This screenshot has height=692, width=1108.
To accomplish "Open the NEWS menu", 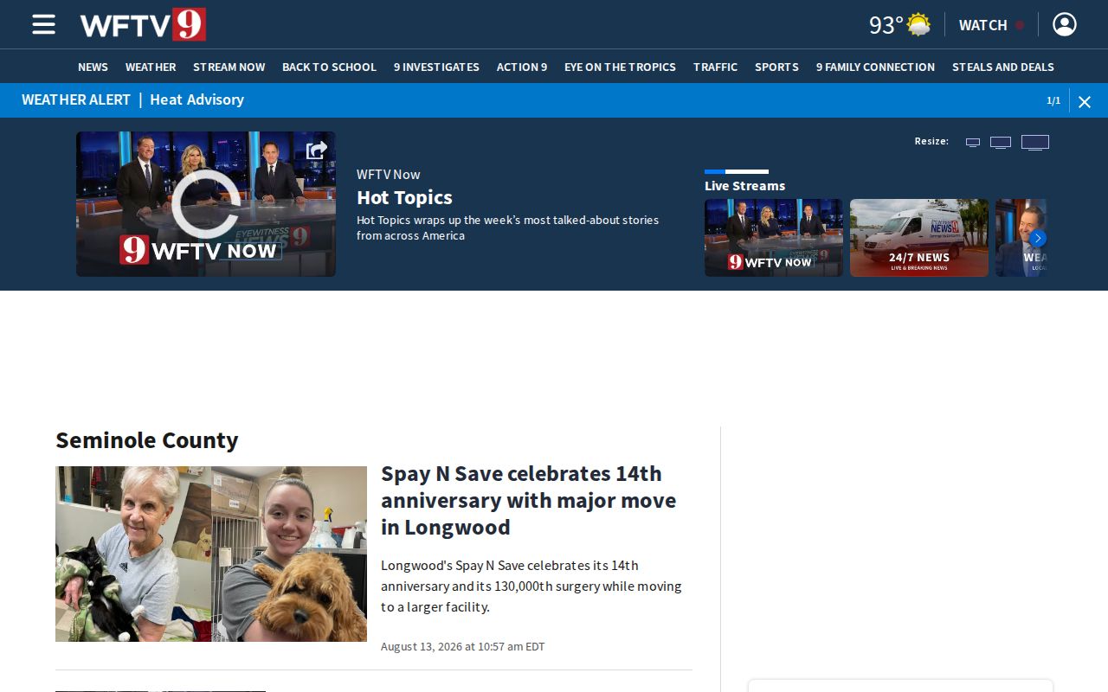I will [93, 67].
